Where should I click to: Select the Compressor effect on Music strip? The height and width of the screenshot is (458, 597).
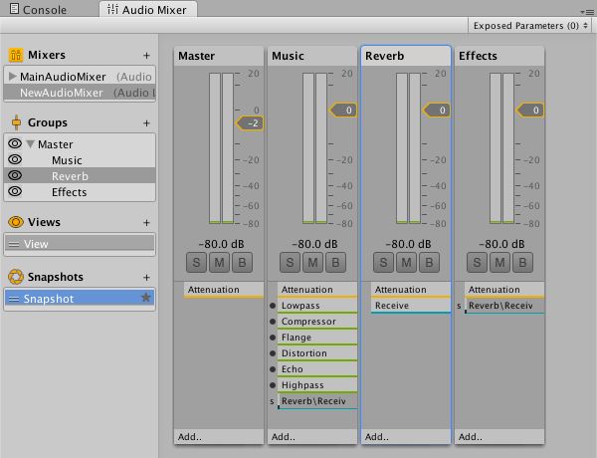coord(317,322)
